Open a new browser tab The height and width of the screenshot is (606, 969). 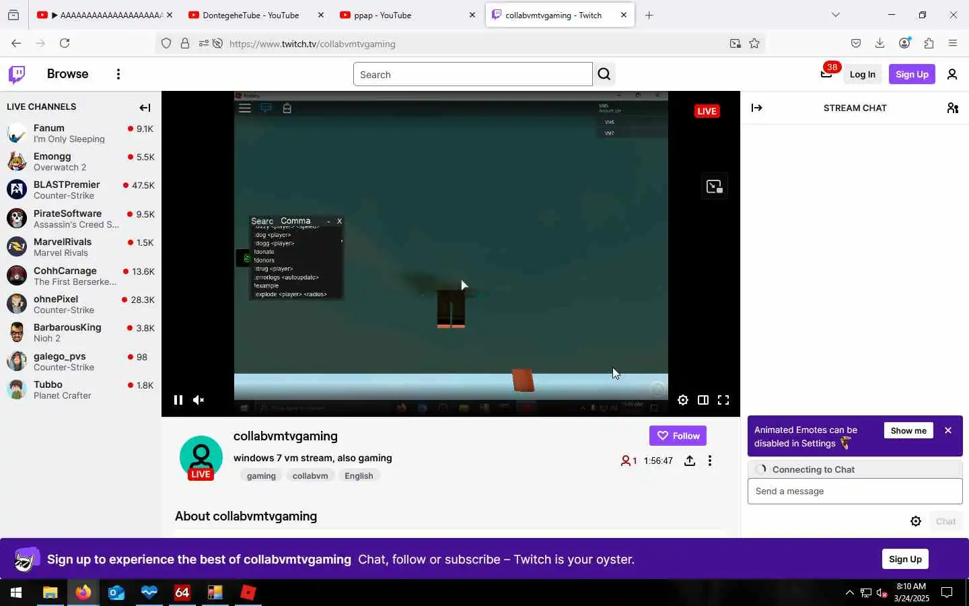[649, 15]
